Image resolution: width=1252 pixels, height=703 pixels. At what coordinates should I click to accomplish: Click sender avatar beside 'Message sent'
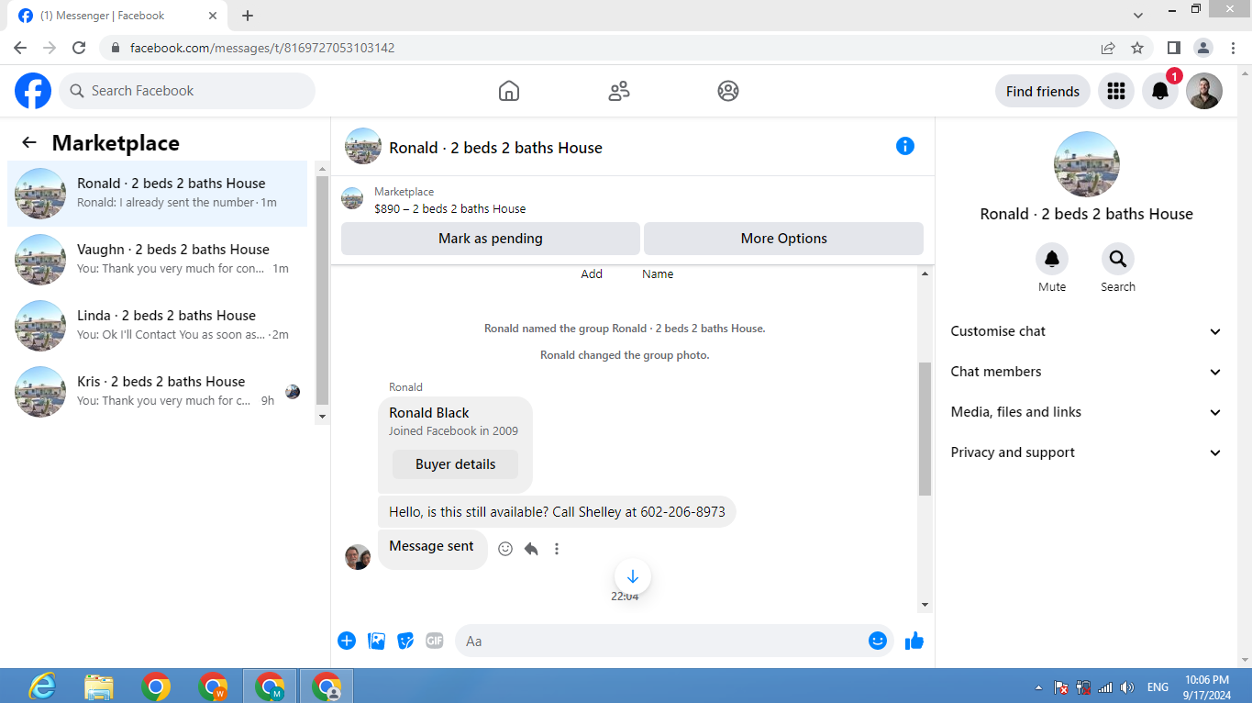tap(358, 557)
